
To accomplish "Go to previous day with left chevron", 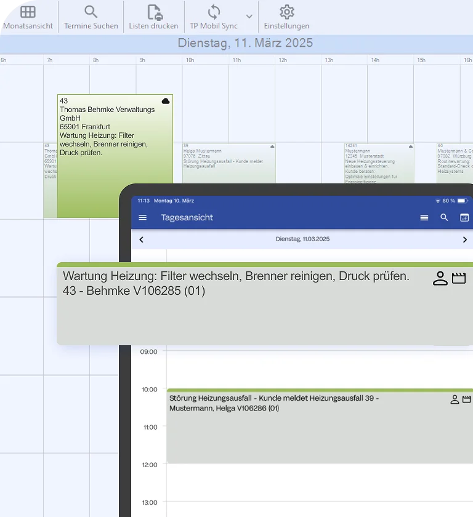I will tap(141, 239).
